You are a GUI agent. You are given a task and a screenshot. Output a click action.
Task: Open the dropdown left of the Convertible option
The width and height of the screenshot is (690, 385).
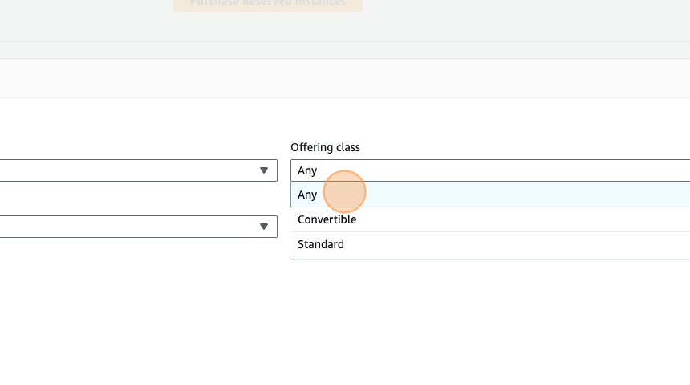pos(136,227)
